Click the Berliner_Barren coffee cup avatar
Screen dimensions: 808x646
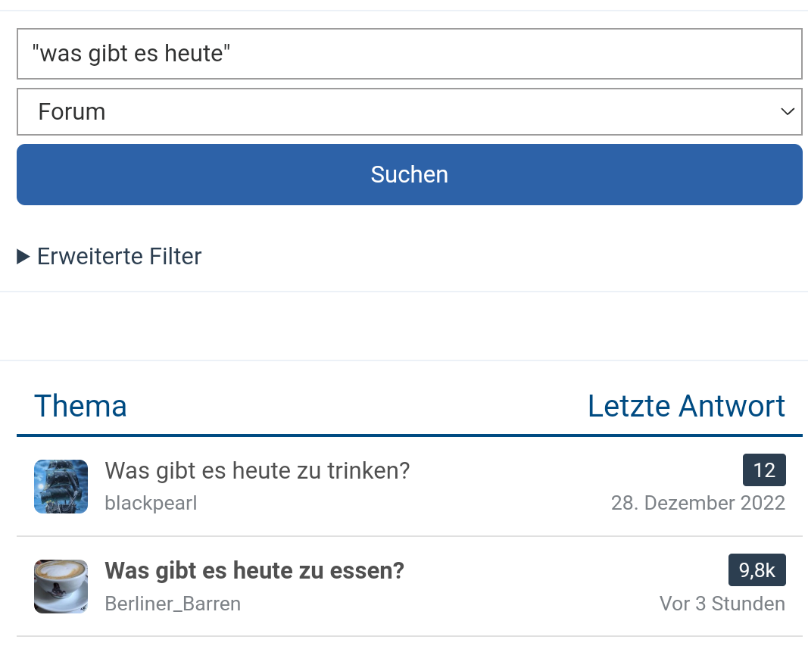[61, 586]
